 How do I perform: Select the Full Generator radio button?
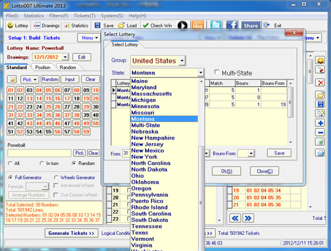point(10,177)
